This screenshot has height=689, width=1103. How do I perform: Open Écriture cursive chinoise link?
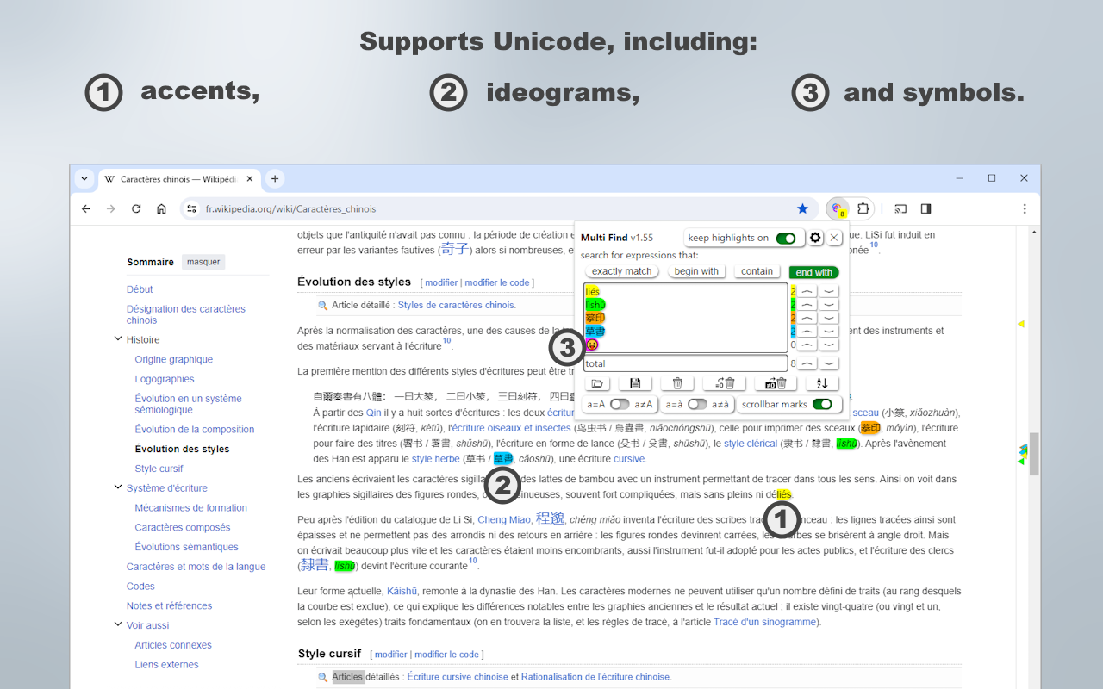pyautogui.click(x=458, y=677)
